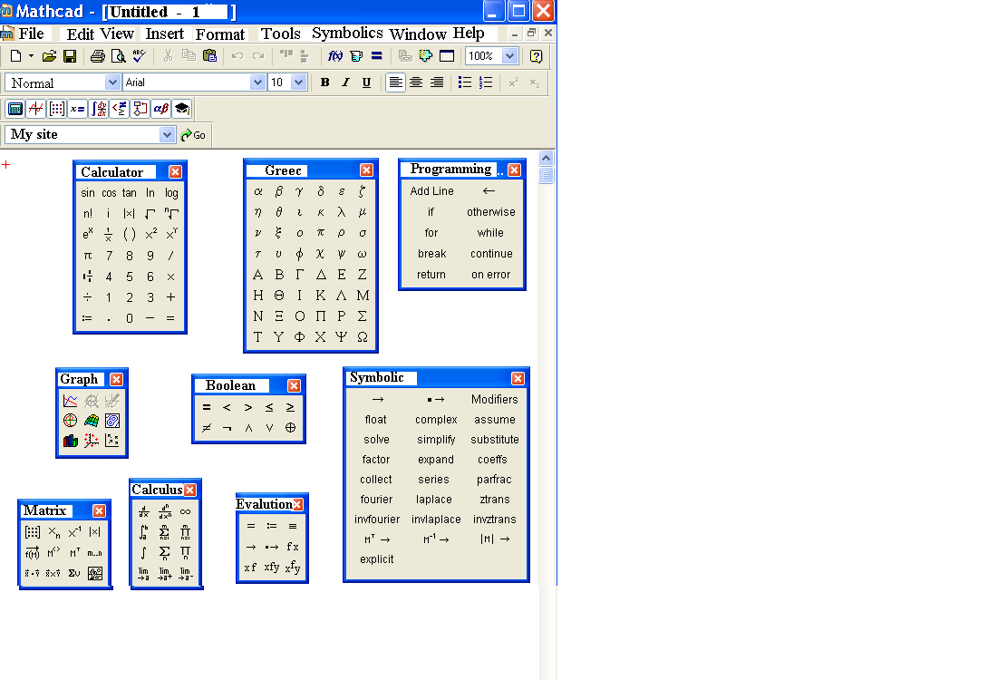The height and width of the screenshot is (680, 997).
Task: Insert uppercase Omega in Greek palette
Action: click(363, 337)
